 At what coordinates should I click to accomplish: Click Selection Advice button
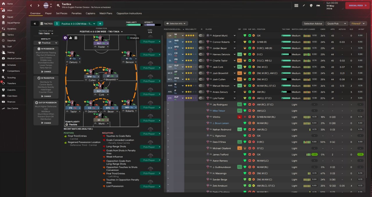[313, 24]
